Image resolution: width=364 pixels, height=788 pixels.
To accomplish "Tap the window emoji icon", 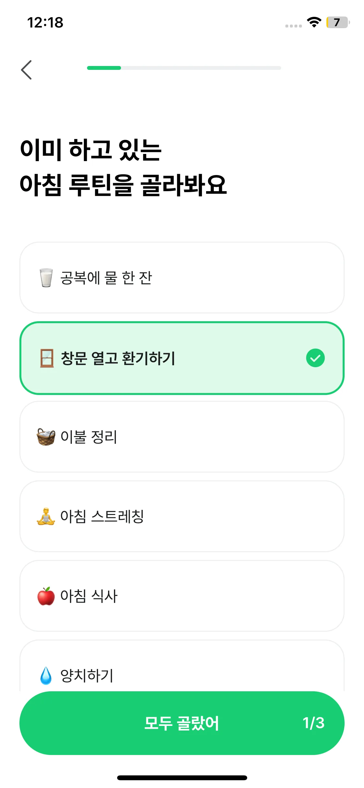I will (47, 358).
